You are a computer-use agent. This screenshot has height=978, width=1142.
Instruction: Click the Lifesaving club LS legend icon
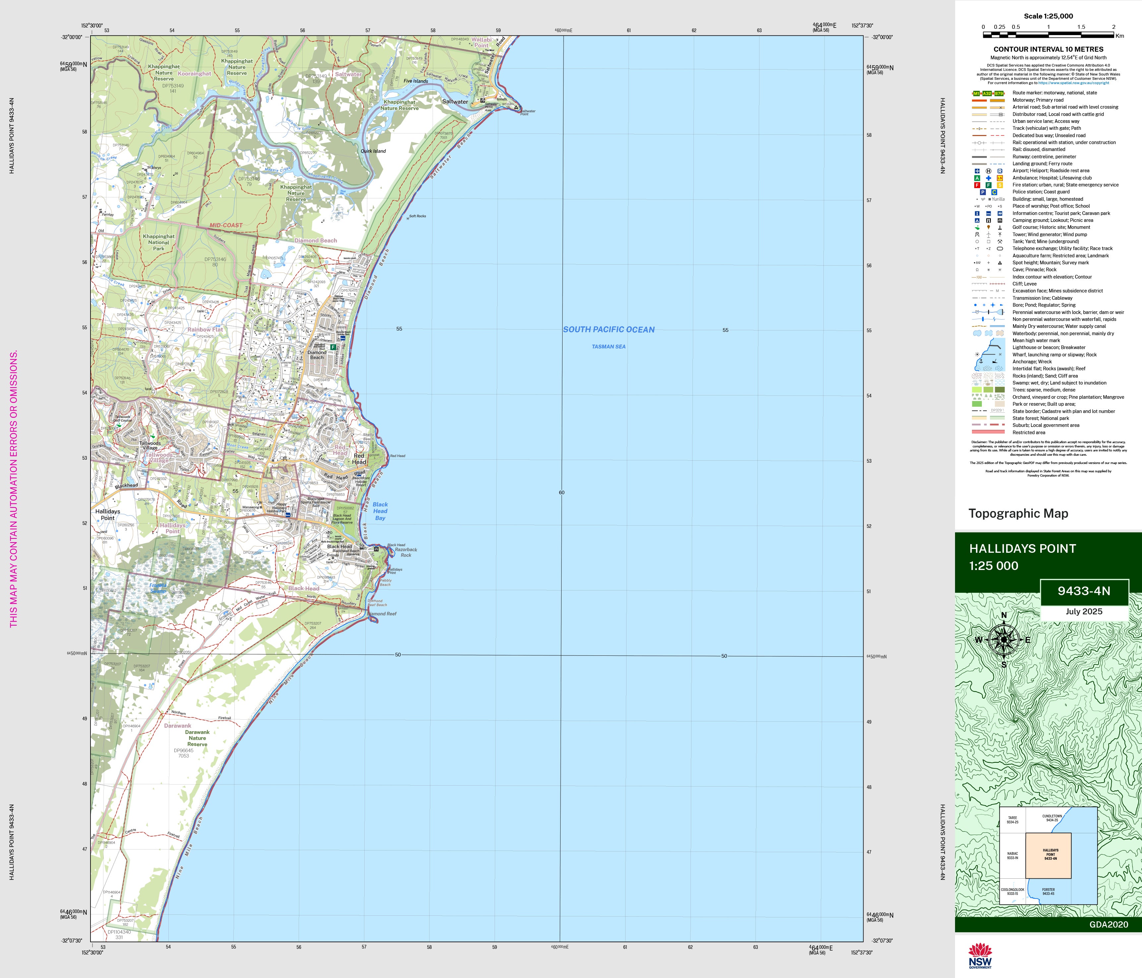(1000, 179)
